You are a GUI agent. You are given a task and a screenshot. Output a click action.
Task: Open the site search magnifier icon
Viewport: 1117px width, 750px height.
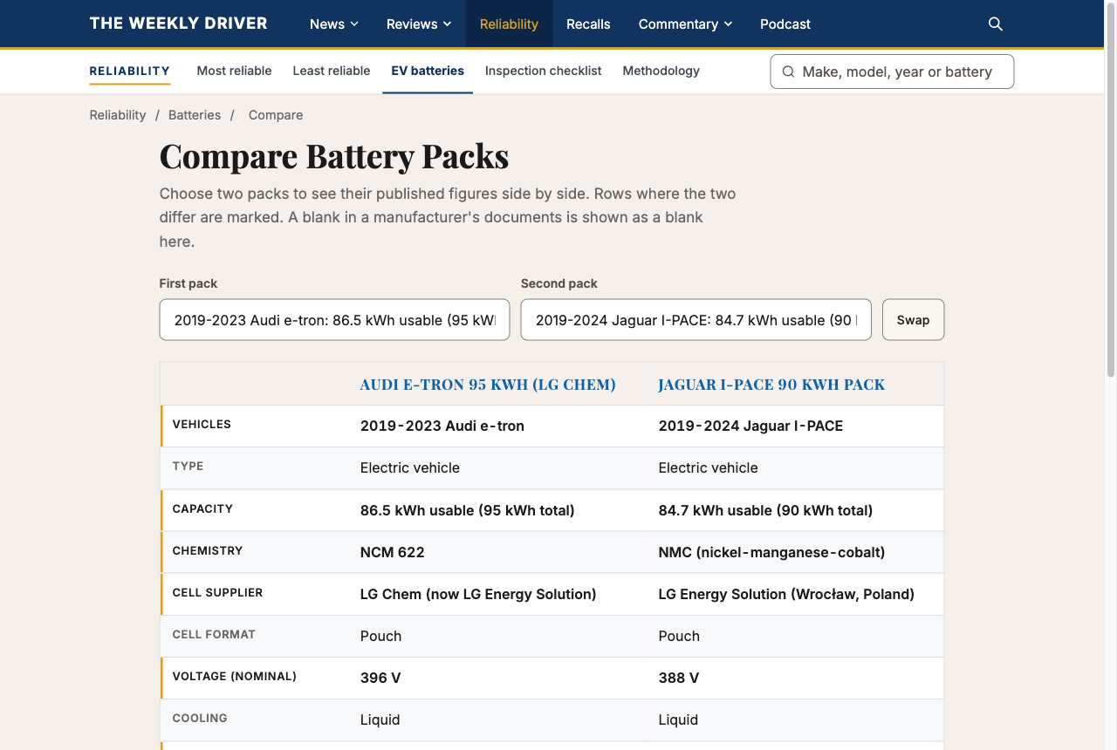996,24
